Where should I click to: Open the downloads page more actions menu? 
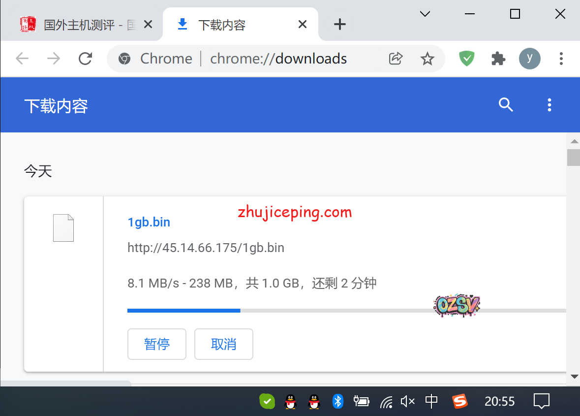[549, 104]
